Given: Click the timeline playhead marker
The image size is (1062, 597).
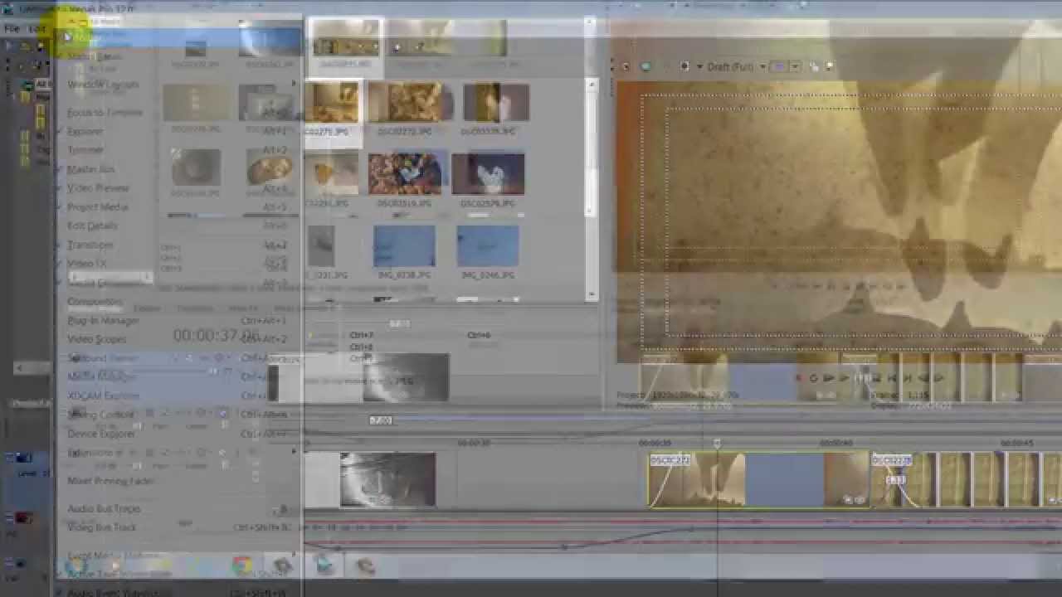Looking at the screenshot, I should pyautogui.click(x=717, y=444).
